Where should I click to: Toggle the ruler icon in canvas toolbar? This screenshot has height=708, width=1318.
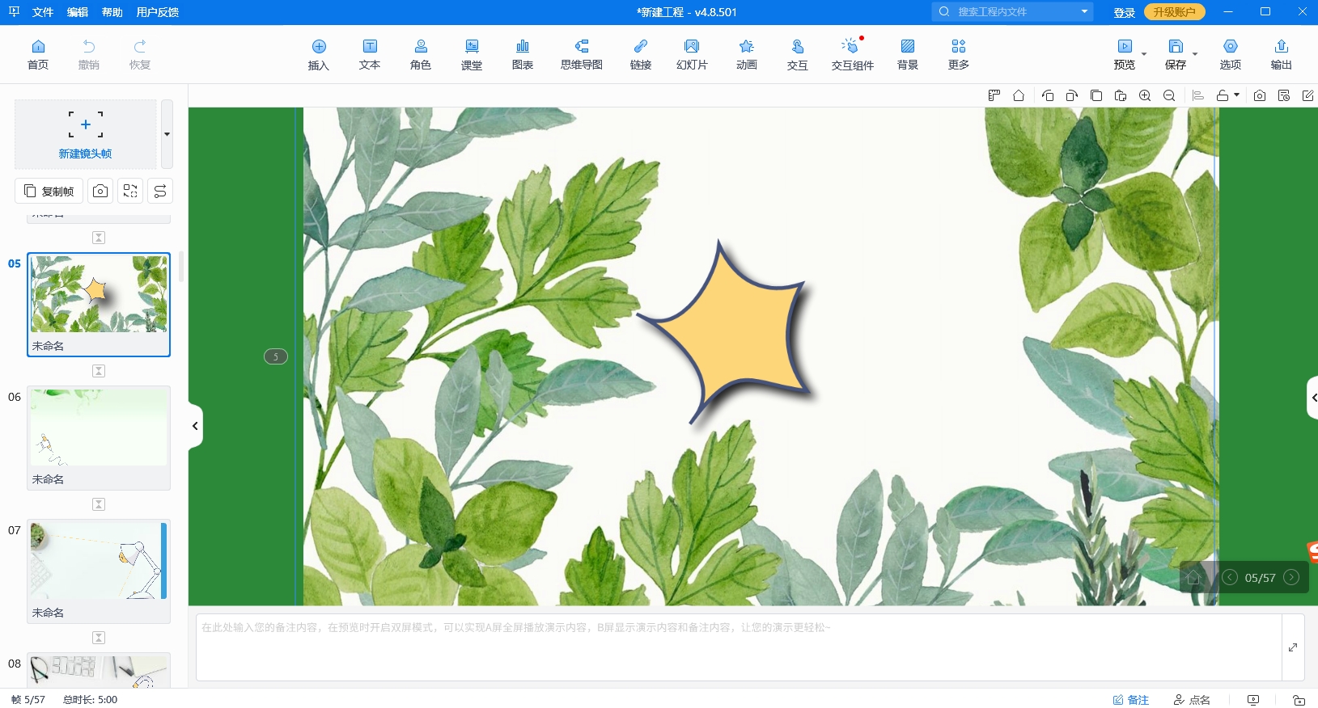coord(994,95)
